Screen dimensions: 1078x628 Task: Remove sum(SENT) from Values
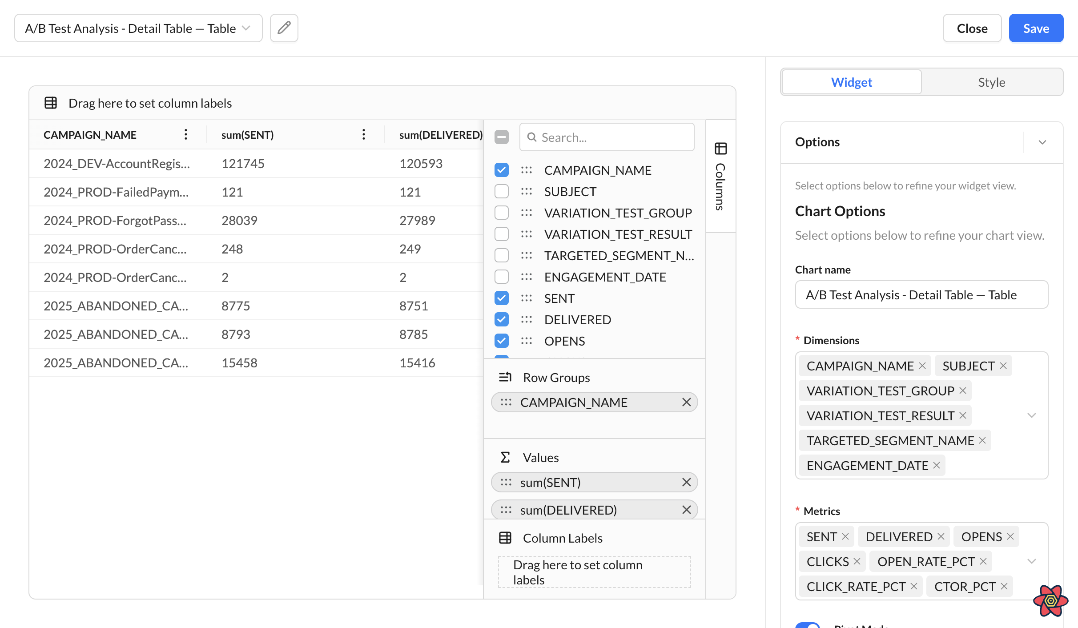(x=686, y=482)
